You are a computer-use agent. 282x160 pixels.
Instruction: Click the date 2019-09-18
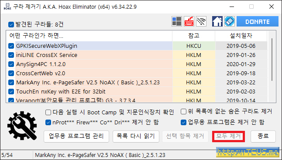tap(241, 73)
